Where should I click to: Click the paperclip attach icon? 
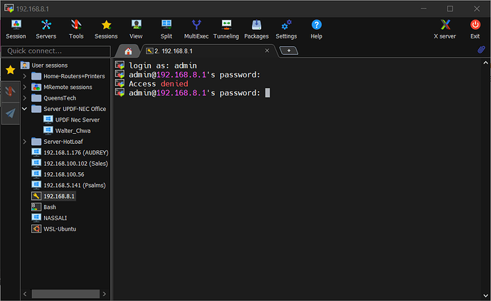[x=481, y=50]
